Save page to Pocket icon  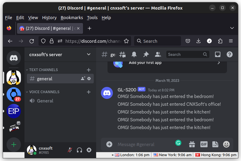coord(188,41)
